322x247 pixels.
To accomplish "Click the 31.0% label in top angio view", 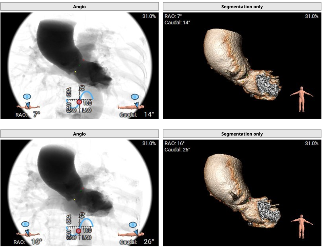I will 149,16.
